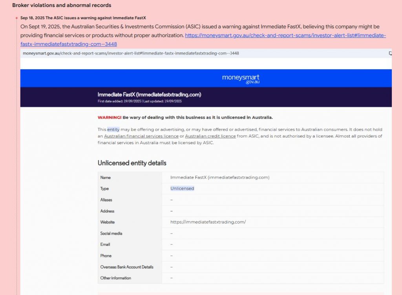Click the highlighted word entity

coord(113,129)
